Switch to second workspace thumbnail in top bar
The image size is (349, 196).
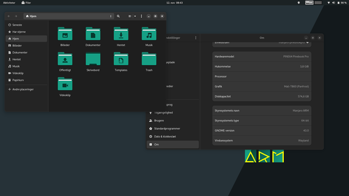(318, 3)
